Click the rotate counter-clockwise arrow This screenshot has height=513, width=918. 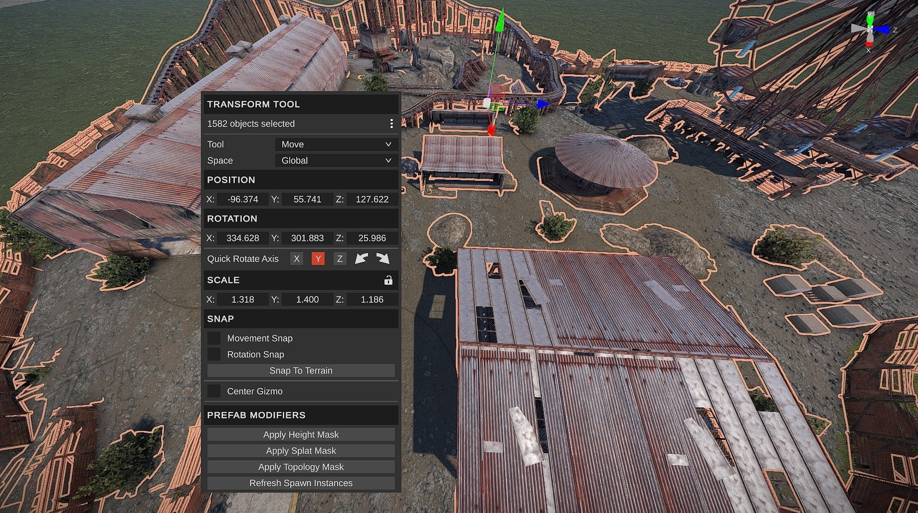point(362,258)
